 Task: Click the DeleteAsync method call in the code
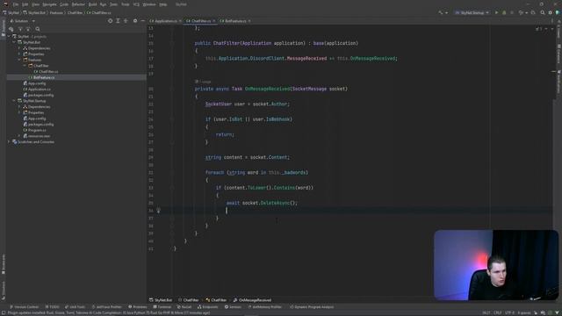275,203
